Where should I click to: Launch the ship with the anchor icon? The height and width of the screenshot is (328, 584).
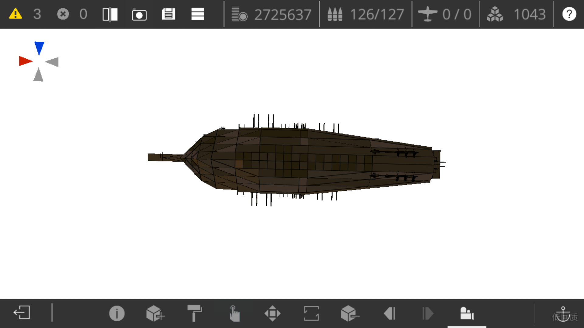click(x=563, y=313)
